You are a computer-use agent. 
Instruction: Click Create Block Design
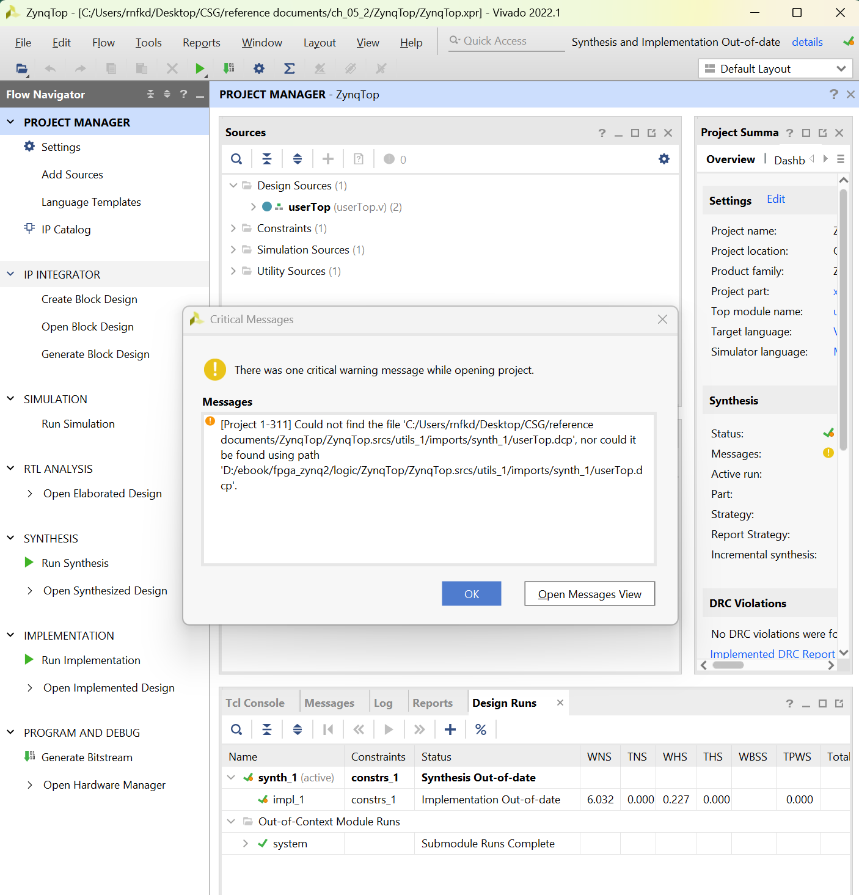point(89,299)
